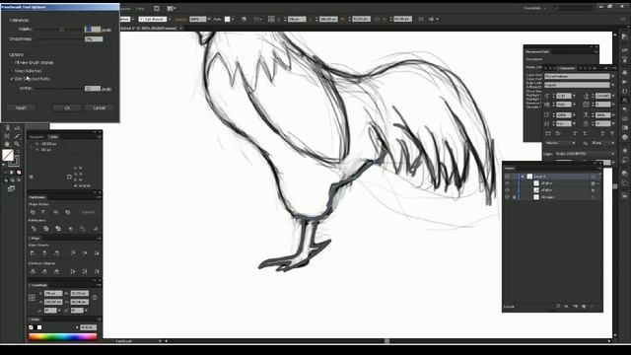Click the Fill swatch in the Tools panel
The width and height of the screenshot is (631, 355).
(8, 155)
